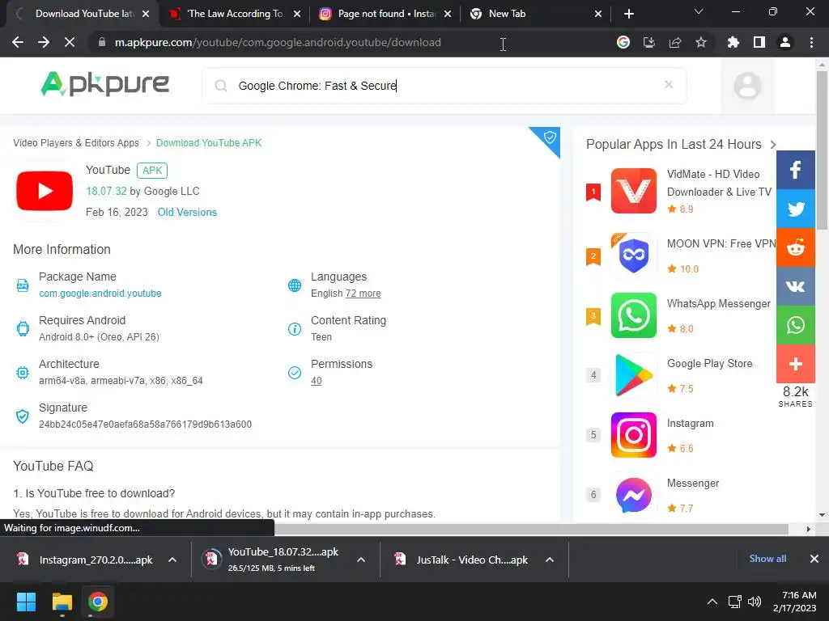Image resolution: width=829 pixels, height=621 pixels.
Task: Switch to Instagram Page not found tab
Action: tap(385, 14)
